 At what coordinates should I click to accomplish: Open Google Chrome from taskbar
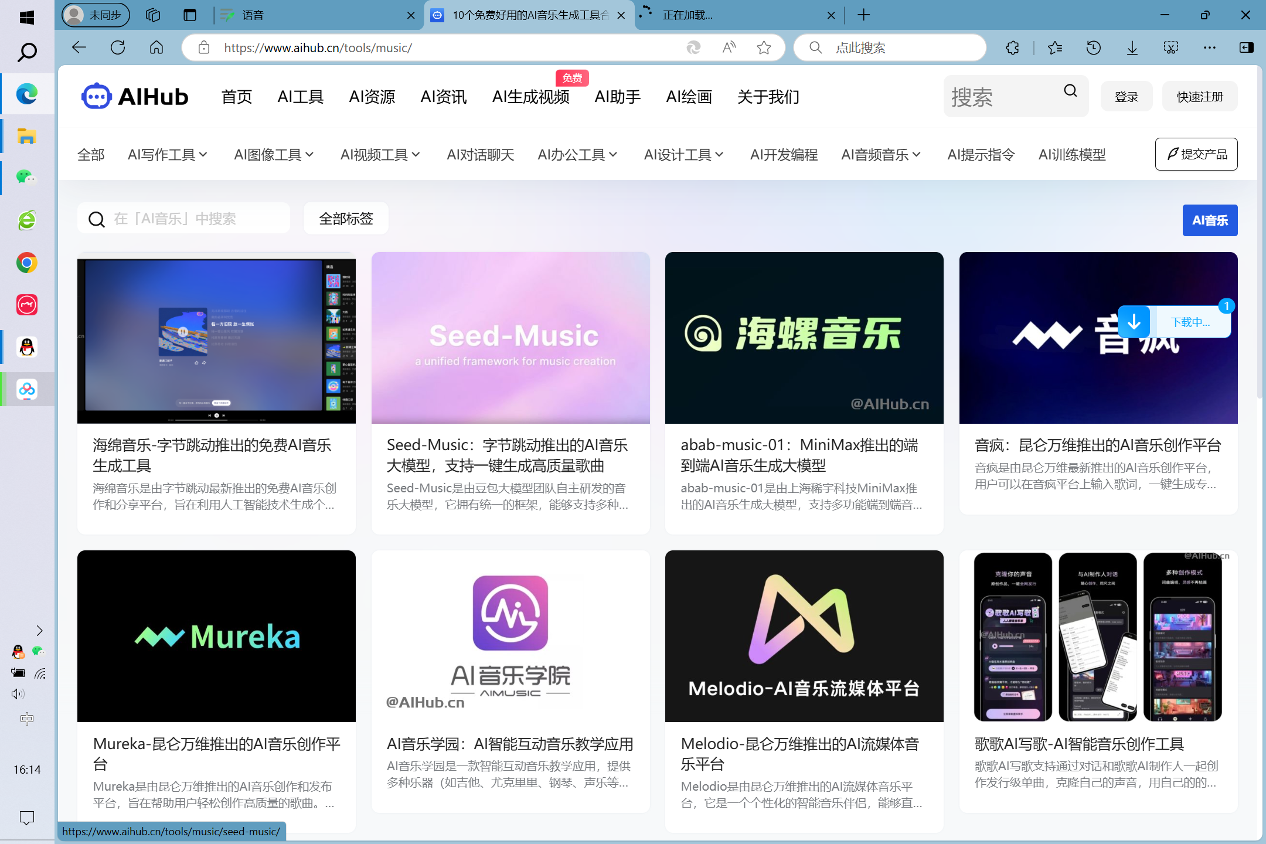click(x=27, y=263)
